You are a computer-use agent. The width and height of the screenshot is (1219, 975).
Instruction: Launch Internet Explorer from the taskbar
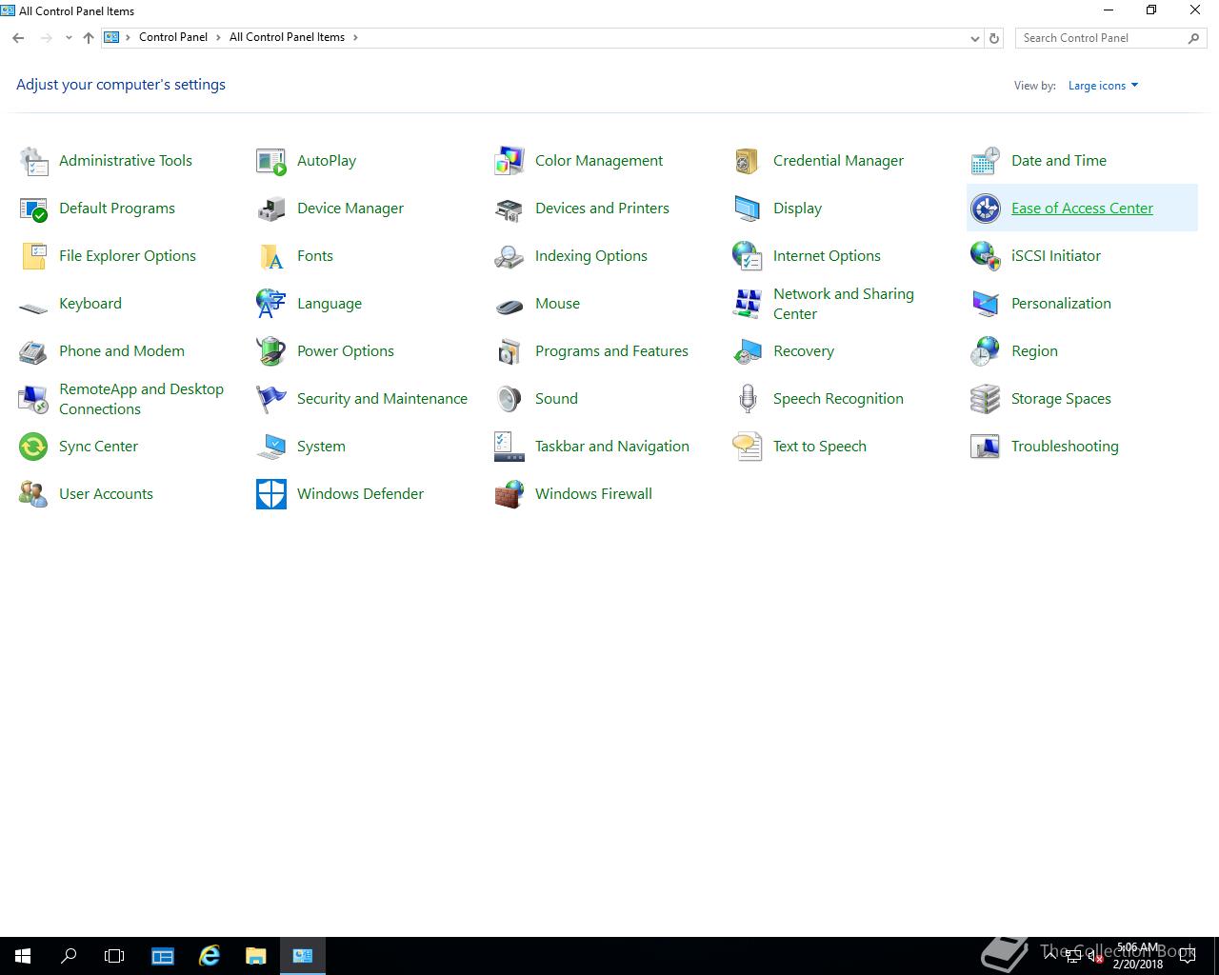click(210, 956)
